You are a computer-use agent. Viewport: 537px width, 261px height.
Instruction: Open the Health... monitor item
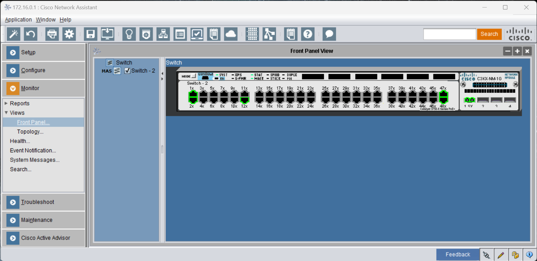[20, 141]
